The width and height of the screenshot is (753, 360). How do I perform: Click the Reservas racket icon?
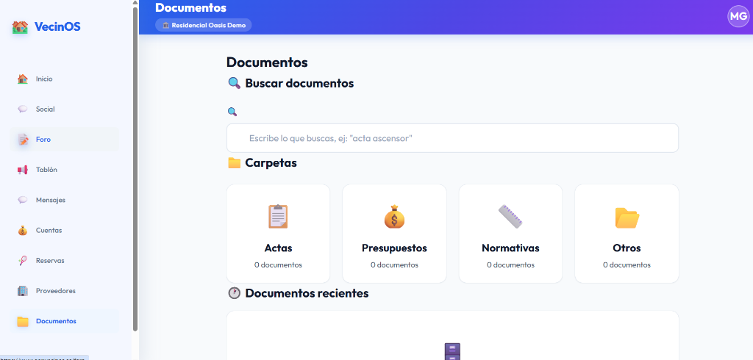[23, 261]
